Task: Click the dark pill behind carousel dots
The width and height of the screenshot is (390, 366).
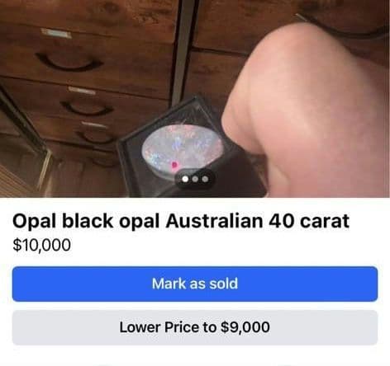Action: point(195,179)
